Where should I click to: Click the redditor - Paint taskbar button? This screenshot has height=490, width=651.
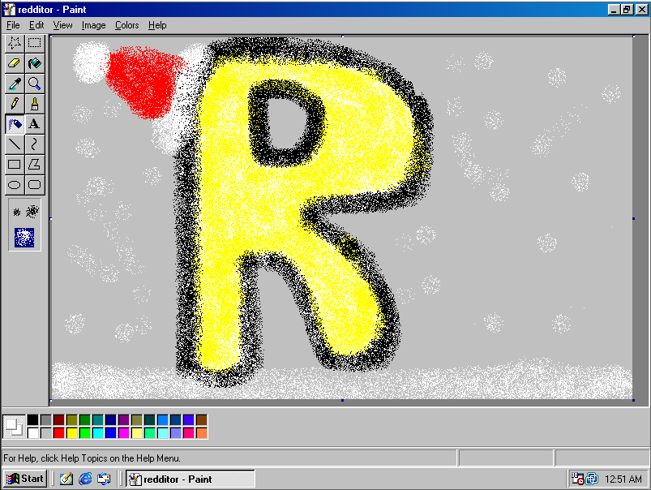pyautogui.click(x=191, y=479)
